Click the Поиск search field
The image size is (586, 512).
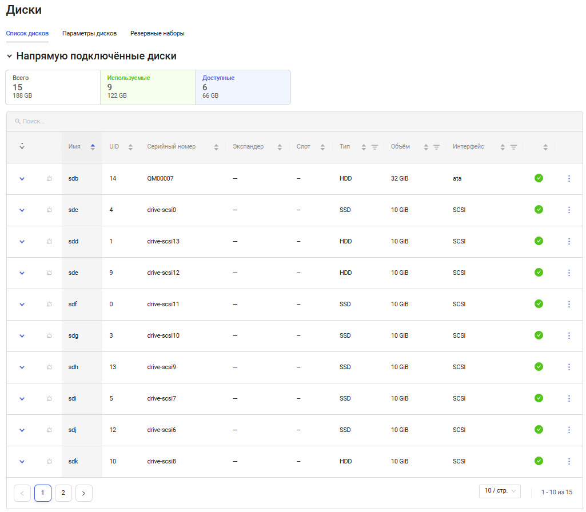(294, 121)
